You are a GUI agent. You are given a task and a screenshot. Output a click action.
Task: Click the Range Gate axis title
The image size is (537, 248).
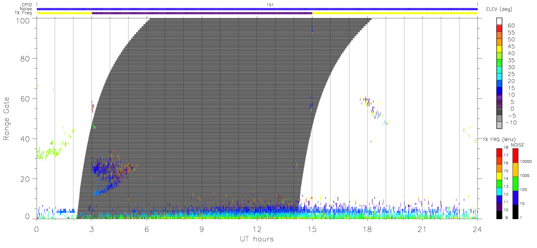pos(7,119)
